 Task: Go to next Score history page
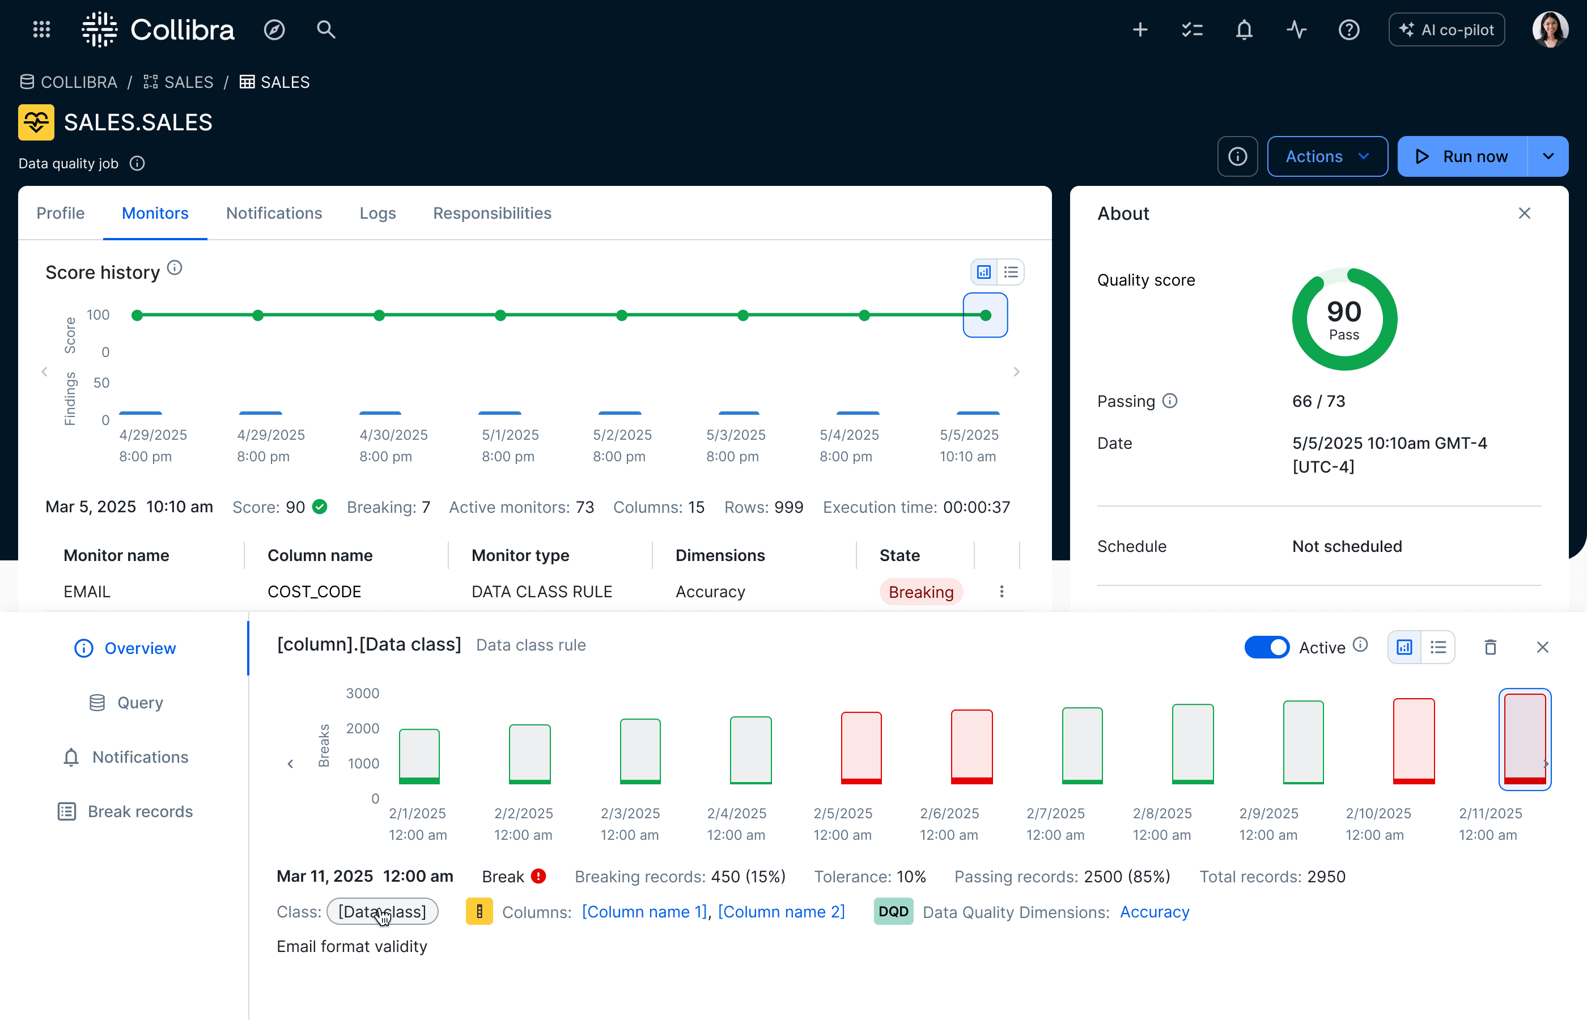pyautogui.click(x=1017, y=372)
